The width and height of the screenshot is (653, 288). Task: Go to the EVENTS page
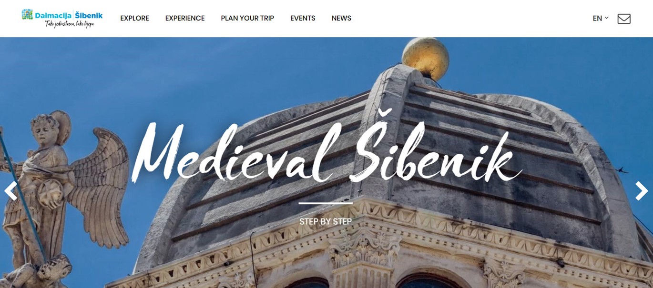(303, 18)
